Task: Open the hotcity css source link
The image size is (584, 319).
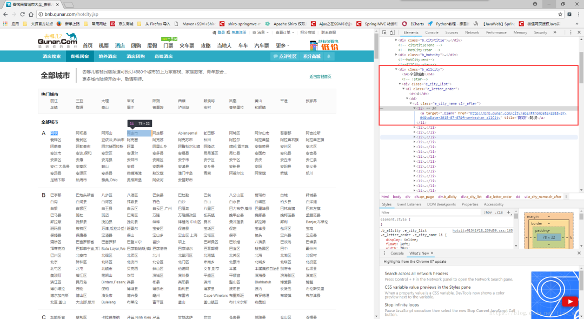Action: [482, 231]
